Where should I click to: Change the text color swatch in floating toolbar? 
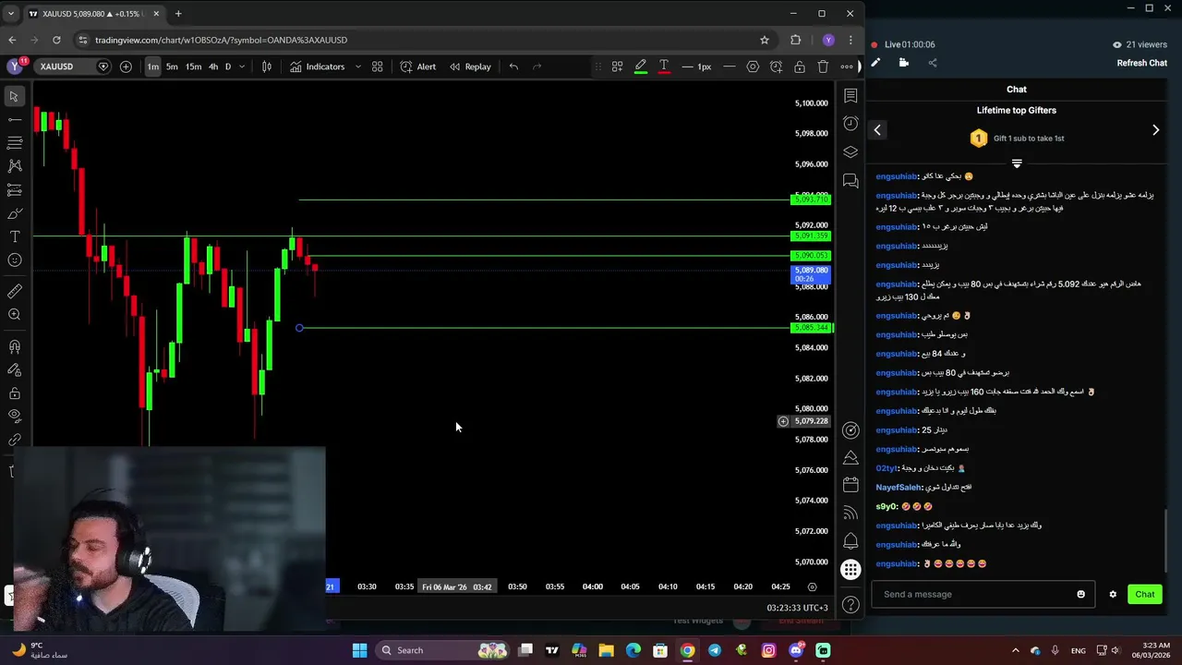(663, 66)
